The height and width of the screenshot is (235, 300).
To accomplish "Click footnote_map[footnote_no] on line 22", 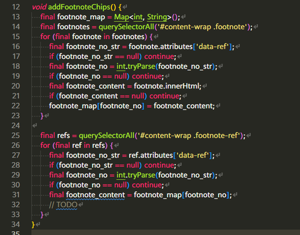I will [97, 106].
